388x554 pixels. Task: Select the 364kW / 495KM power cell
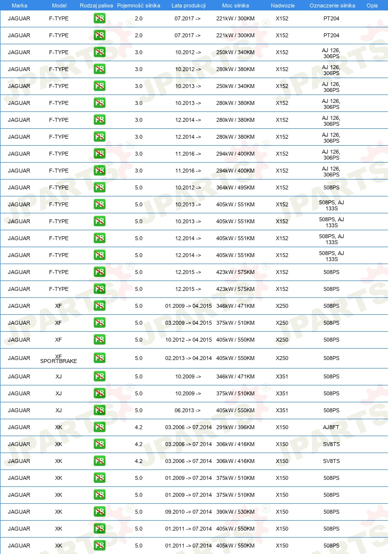235,187
